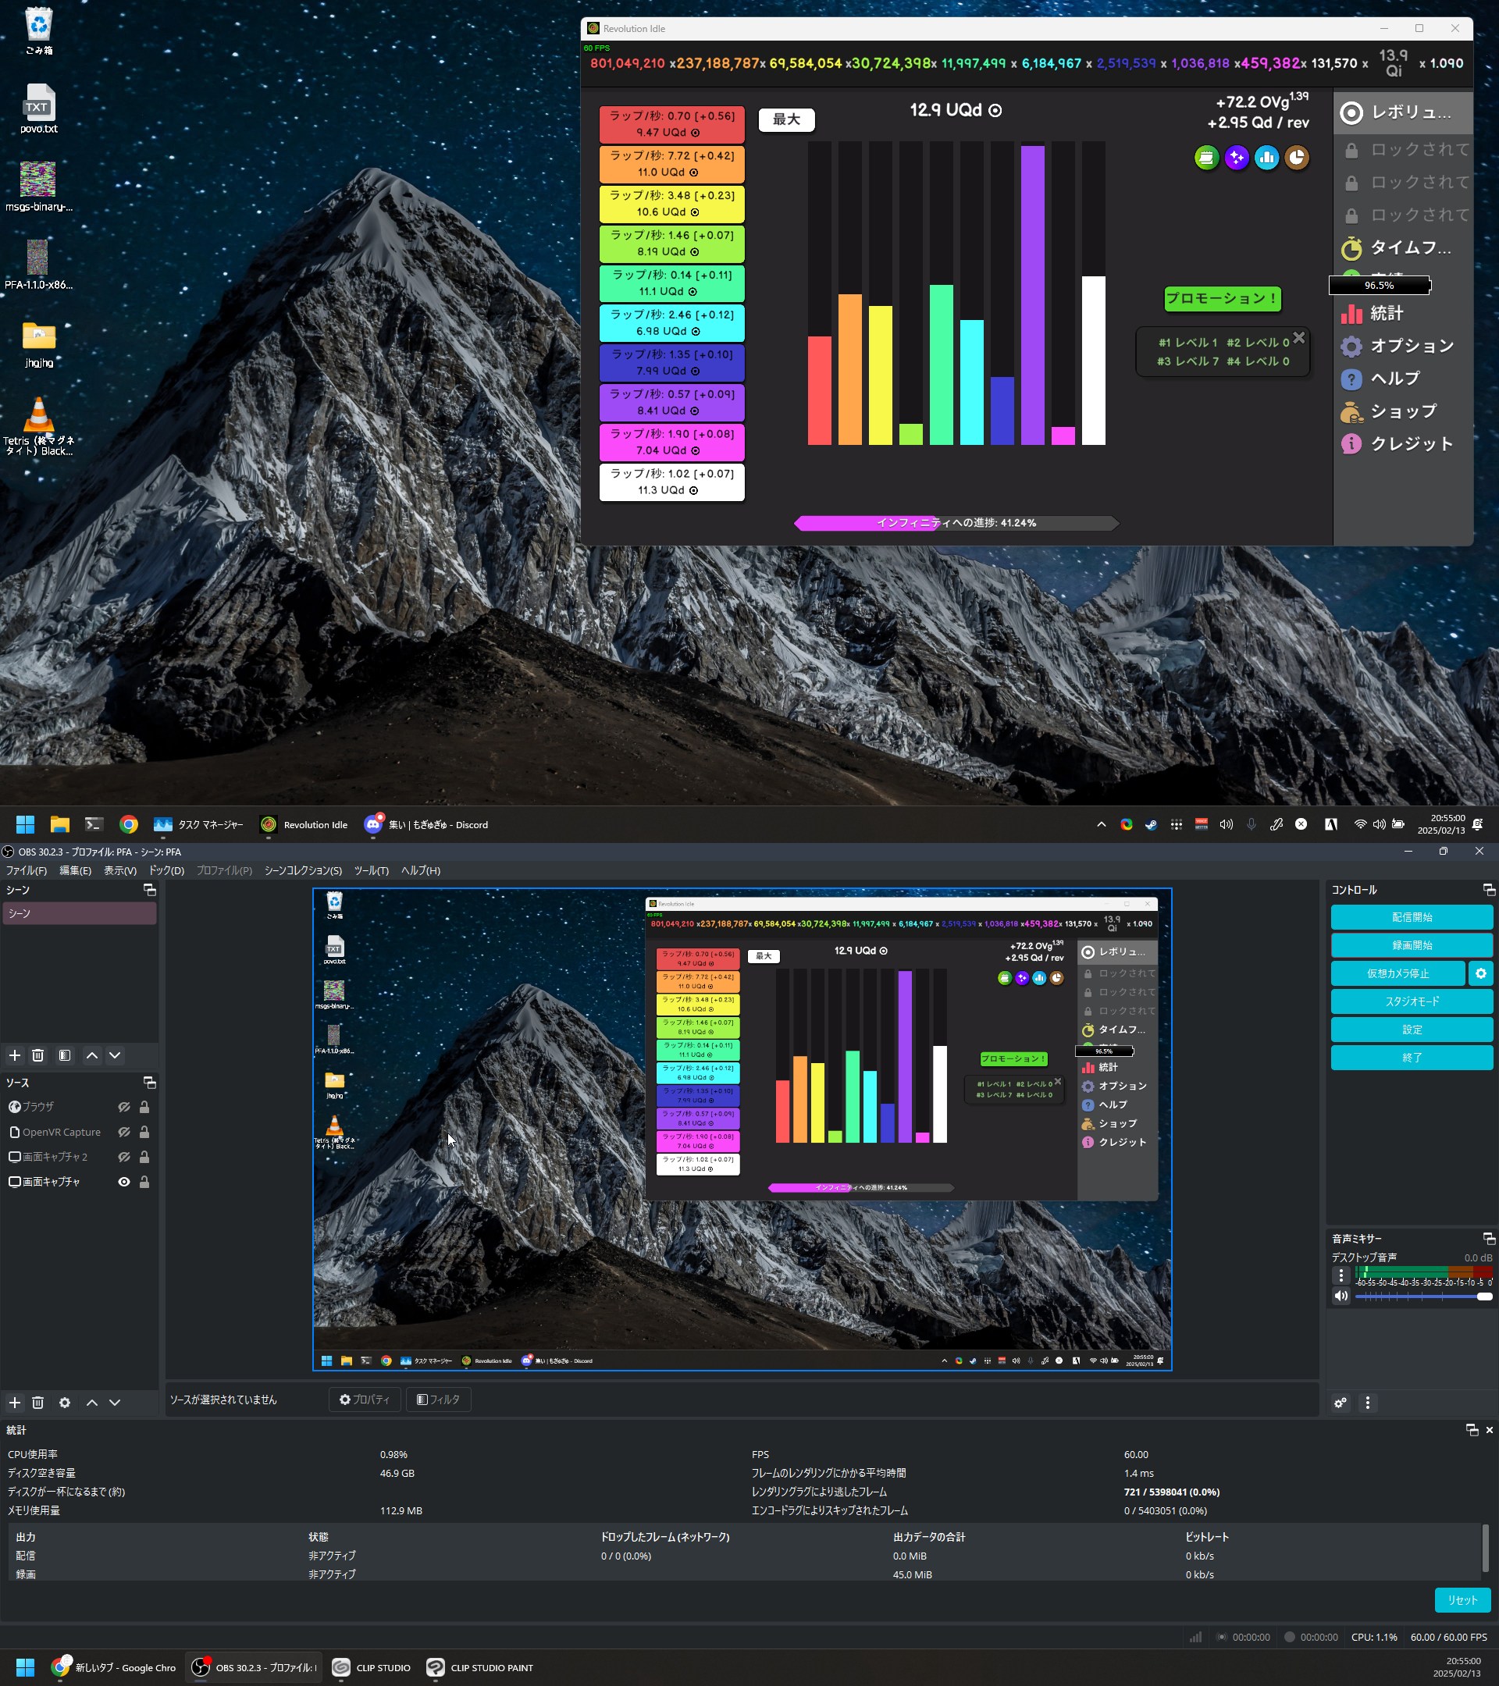Mute desktop audio speaker icon

tap(1341, 1296)
